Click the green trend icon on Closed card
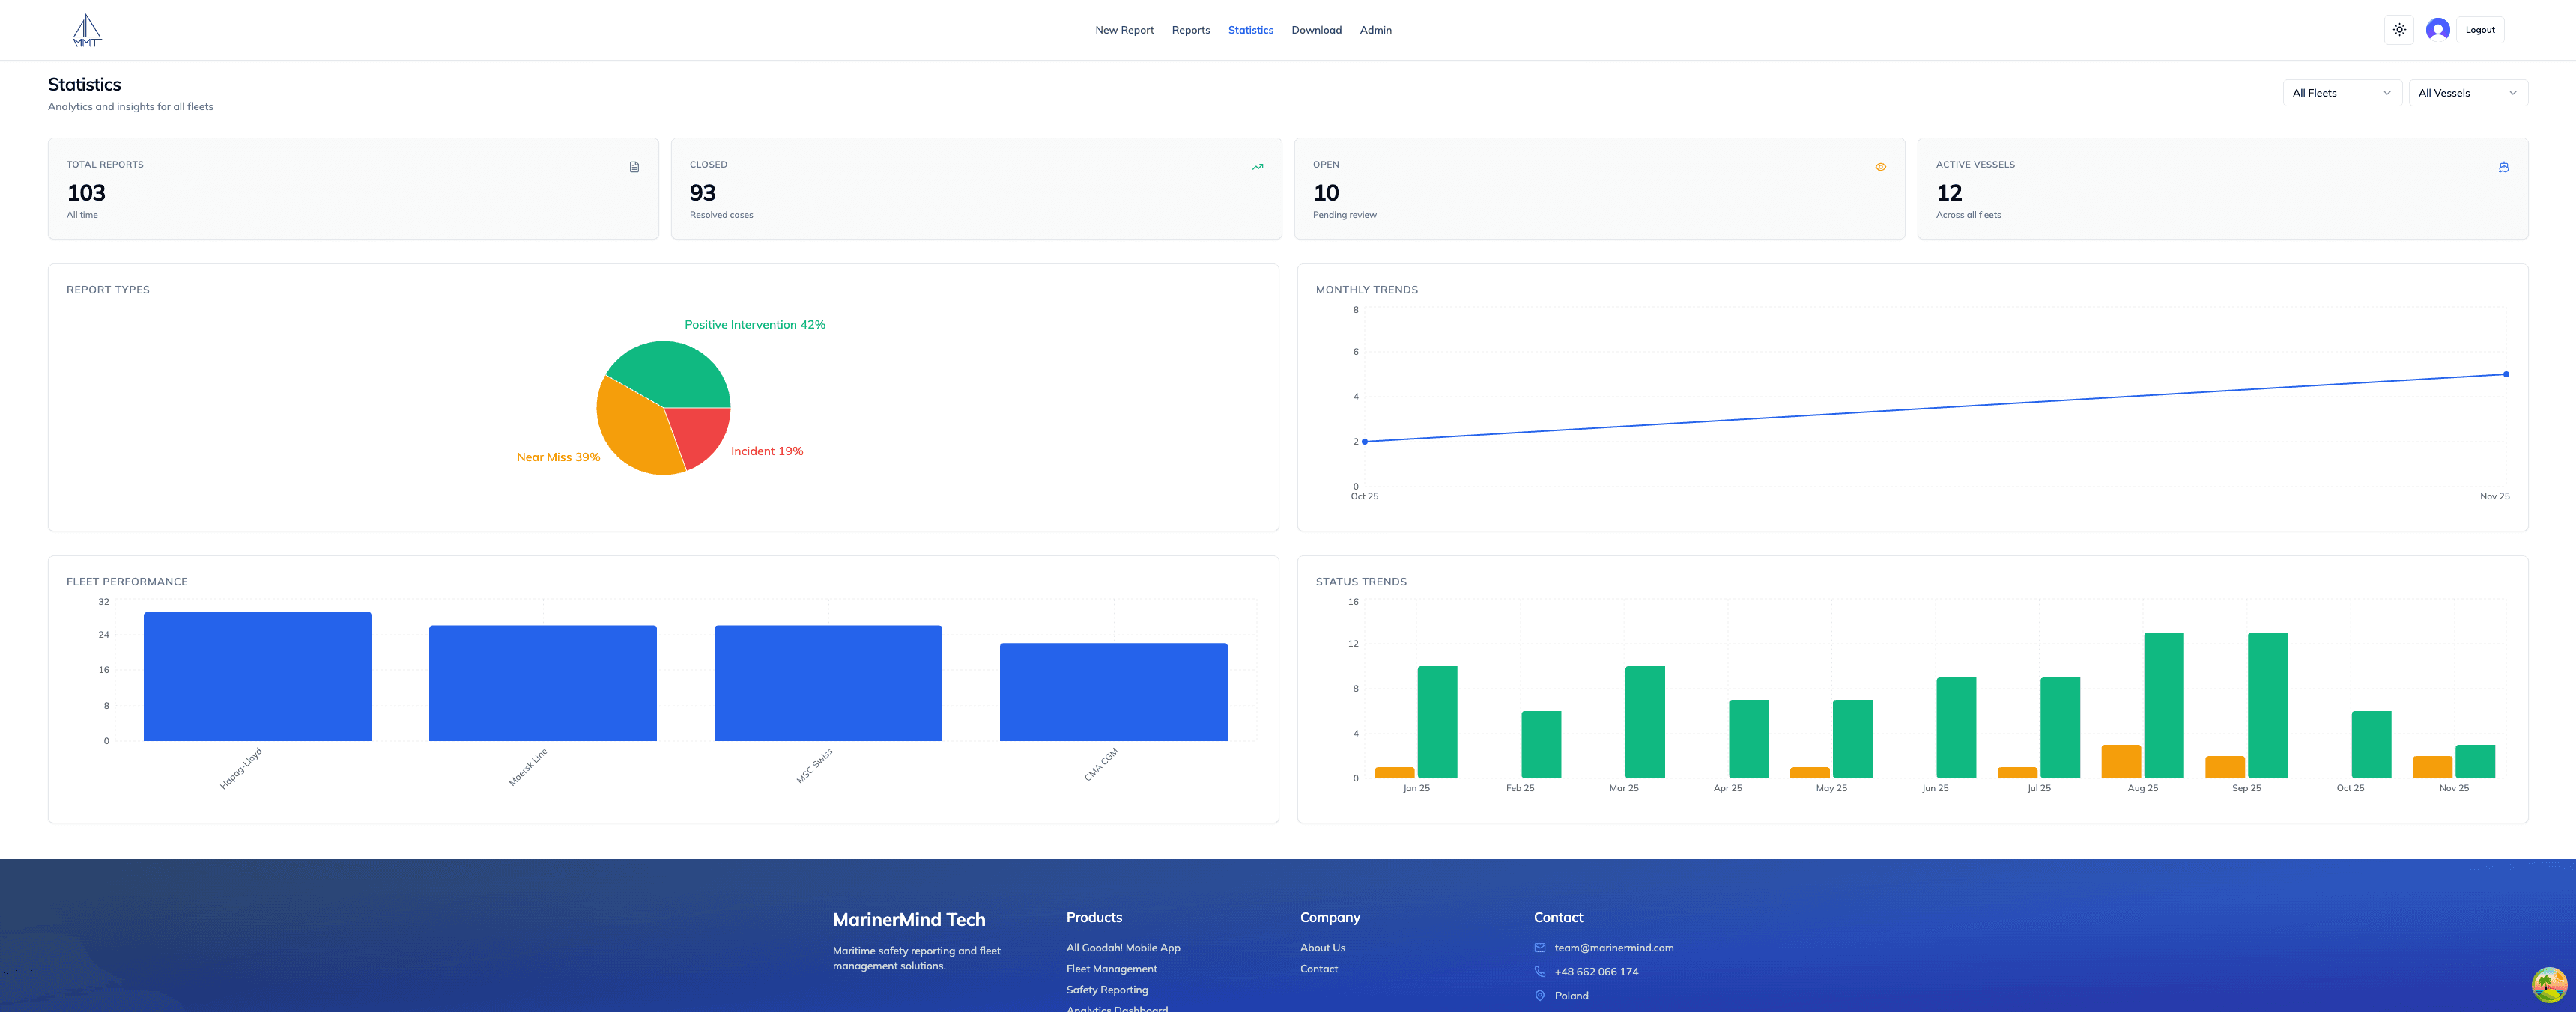The height and width of the screenshot is (1012, 2576). click(x=1258, y=167)
